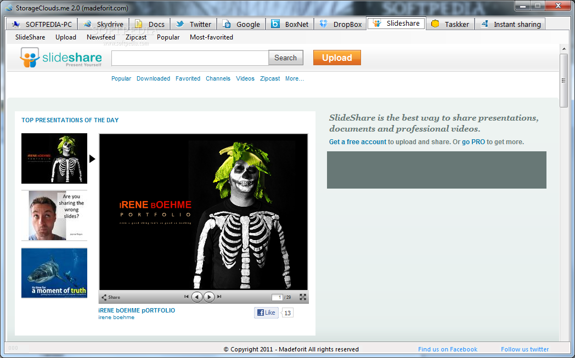Click the StorageClouds.me title bar icon
This screenshot has width=575, height=358.
[x=9, y=8]
